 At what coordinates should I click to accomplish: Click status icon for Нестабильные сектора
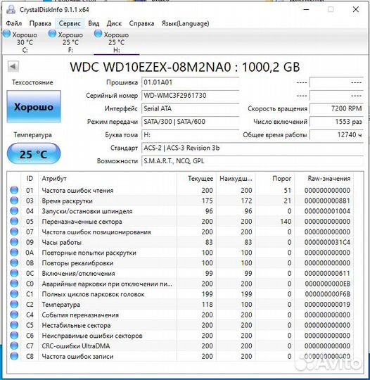tap(14, 325)
